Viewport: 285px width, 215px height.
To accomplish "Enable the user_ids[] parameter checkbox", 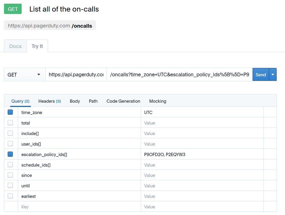I will (10, 144).
